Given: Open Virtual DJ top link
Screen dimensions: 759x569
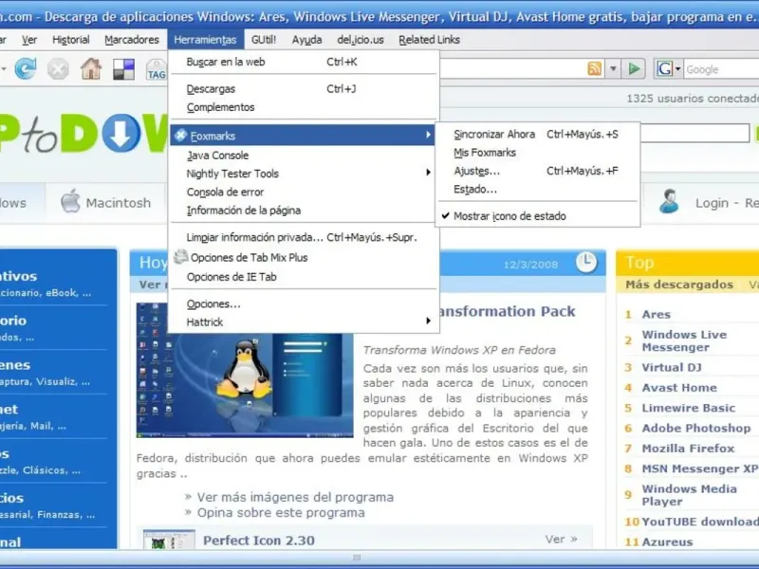Looking at the screenshot, I should coord(672,367).
